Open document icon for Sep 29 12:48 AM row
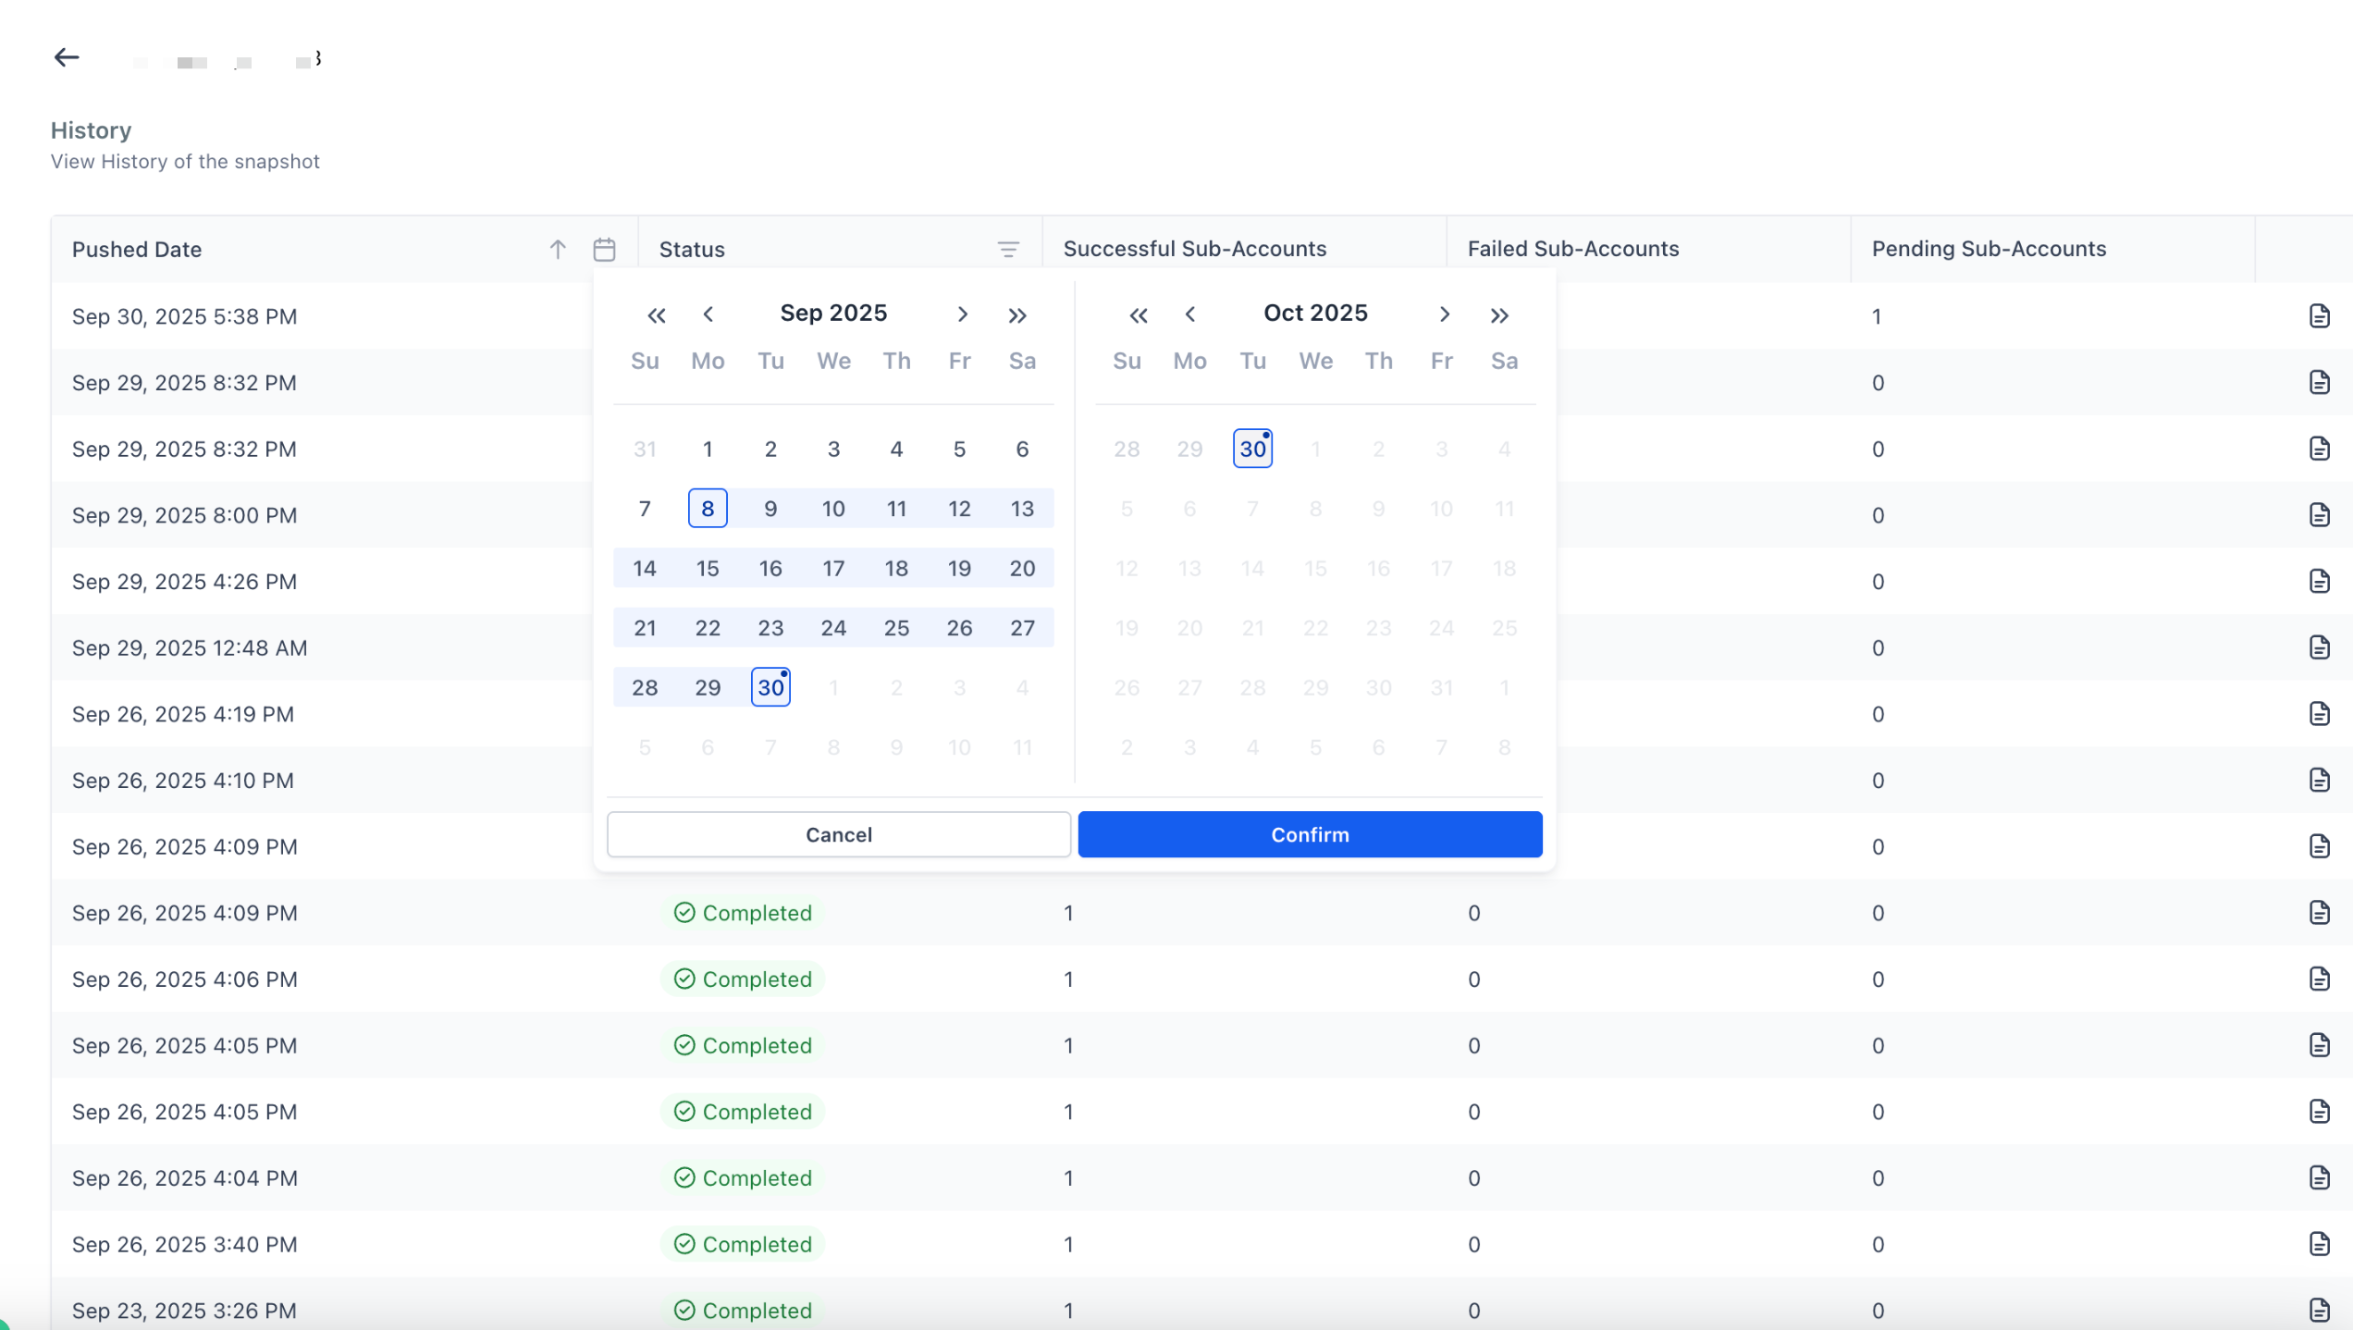Viewport: 2353px width, 1330px height. tap(2319, 647)
